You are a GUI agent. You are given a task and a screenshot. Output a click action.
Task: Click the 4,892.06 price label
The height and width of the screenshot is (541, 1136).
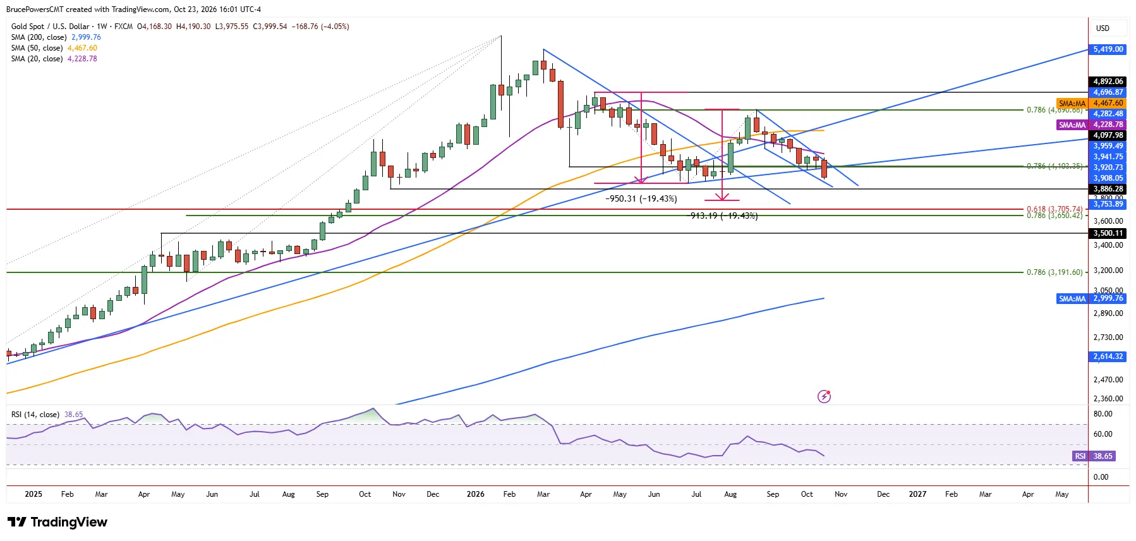coord(1108,82)
